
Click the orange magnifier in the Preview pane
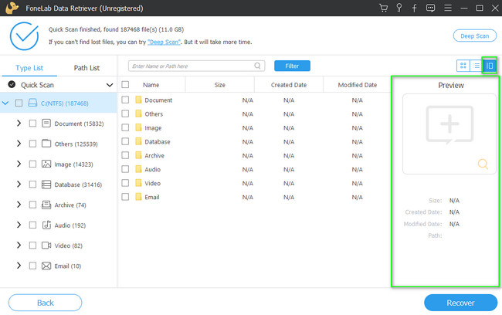[x=483, y=164]
